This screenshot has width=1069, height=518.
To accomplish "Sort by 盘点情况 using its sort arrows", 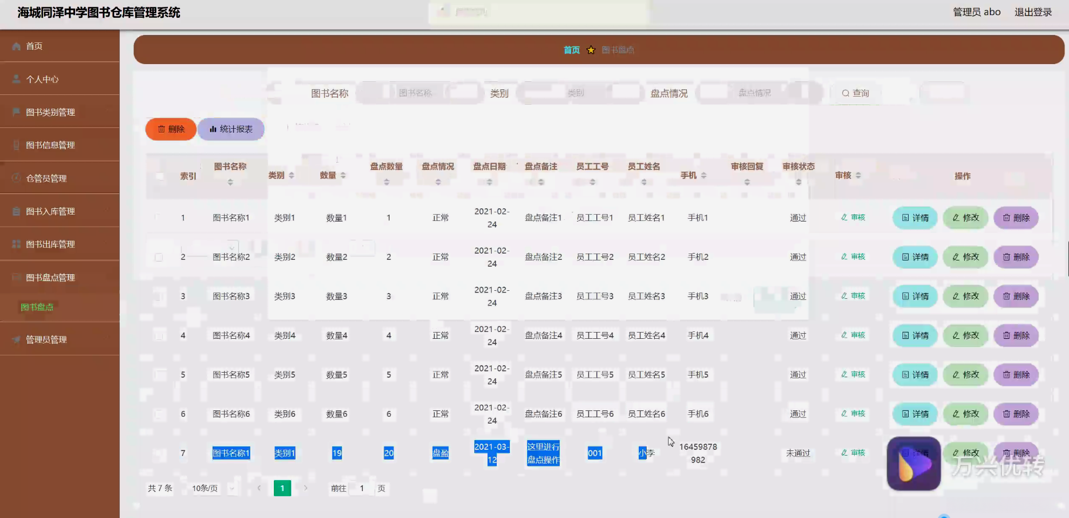I will (x=438, y=182).
